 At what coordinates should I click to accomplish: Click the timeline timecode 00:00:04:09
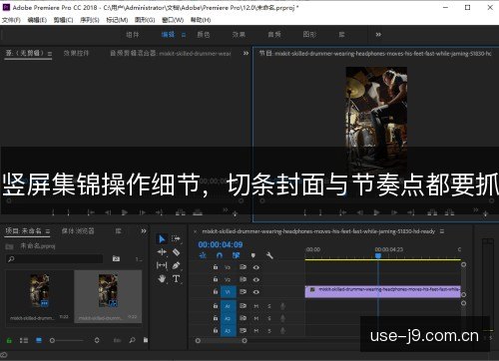[221, 244]
